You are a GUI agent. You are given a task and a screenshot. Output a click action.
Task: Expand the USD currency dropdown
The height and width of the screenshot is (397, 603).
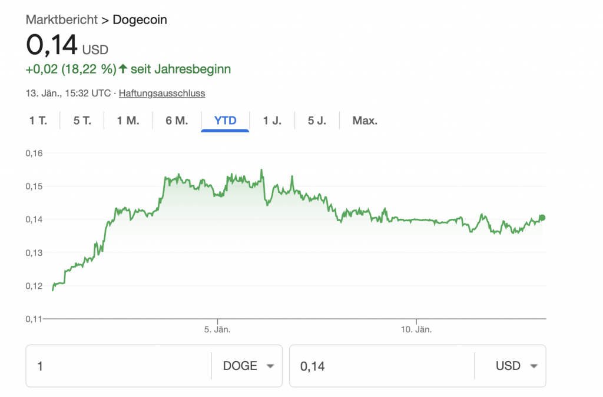pos(517,366)
